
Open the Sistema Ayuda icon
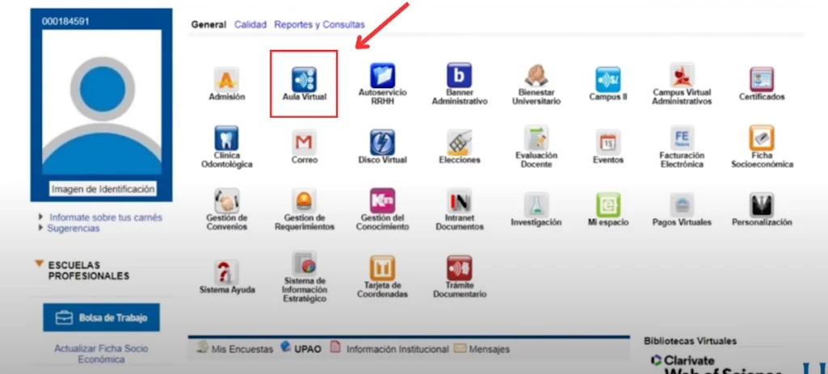click(226, 272)
